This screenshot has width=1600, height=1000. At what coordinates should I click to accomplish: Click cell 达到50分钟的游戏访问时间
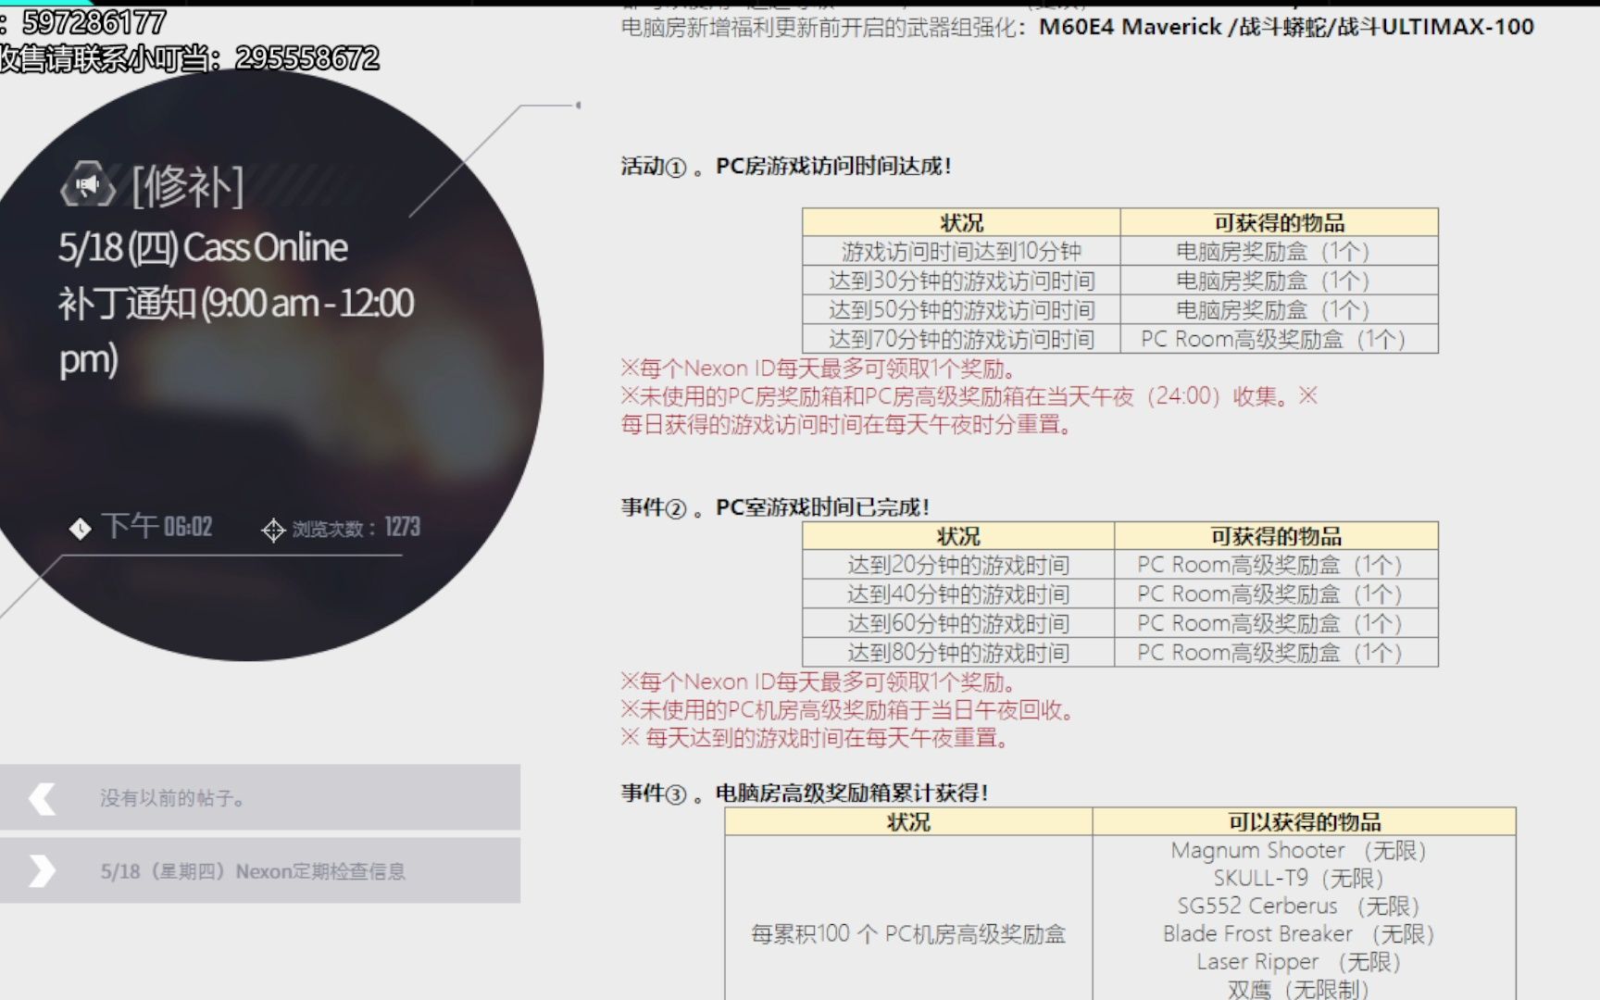click(x=961, y=310)
